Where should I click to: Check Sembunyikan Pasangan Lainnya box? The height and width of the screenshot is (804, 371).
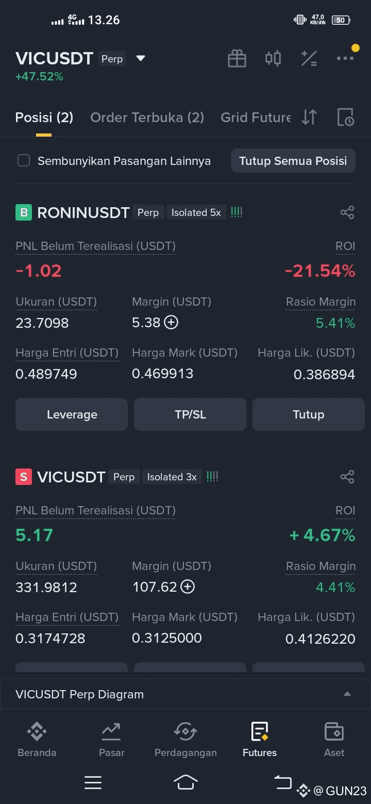tap(24, 161)
